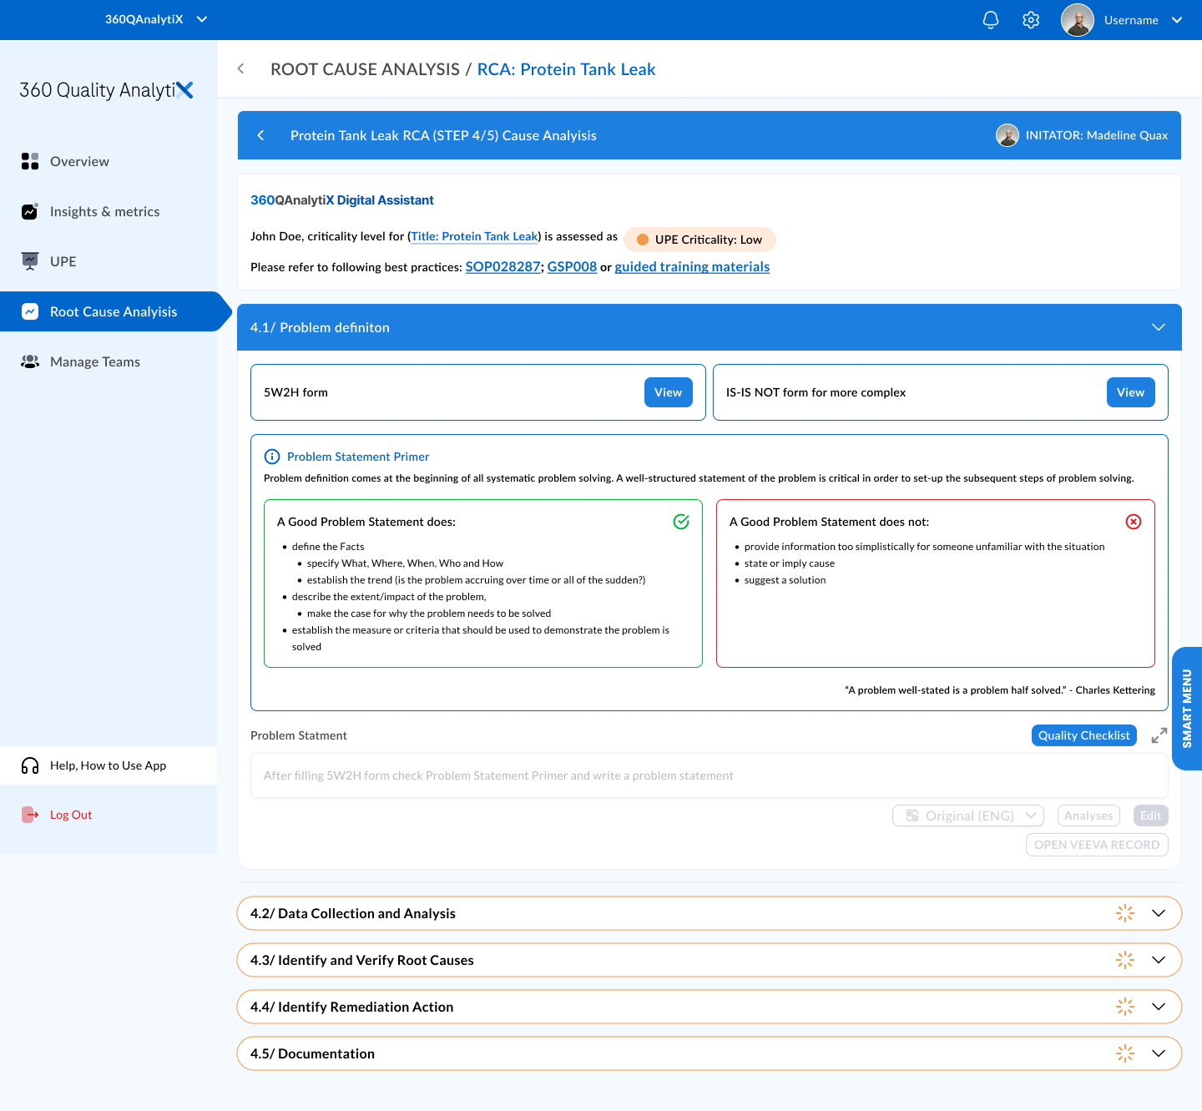The image size is (1202, 1111).
Task: Expand the 4.4 Identify Remediation Action section
Action: point(1159,1007)
